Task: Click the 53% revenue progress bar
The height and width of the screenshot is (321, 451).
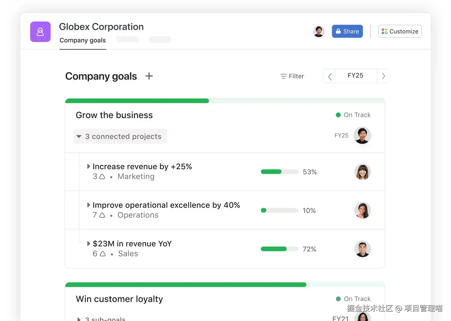Action: pyautogui.click(x=279, y=172)
